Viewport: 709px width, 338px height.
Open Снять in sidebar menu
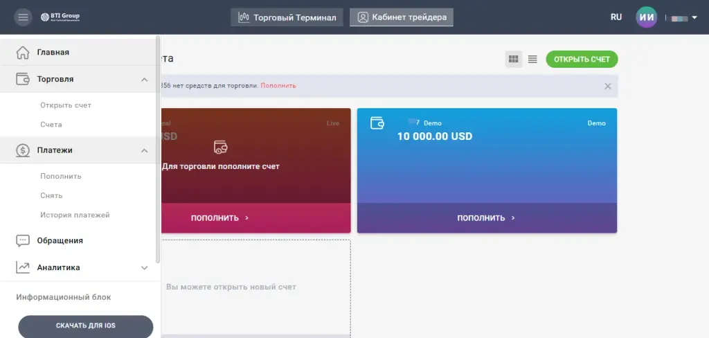[x=51, y=195]
